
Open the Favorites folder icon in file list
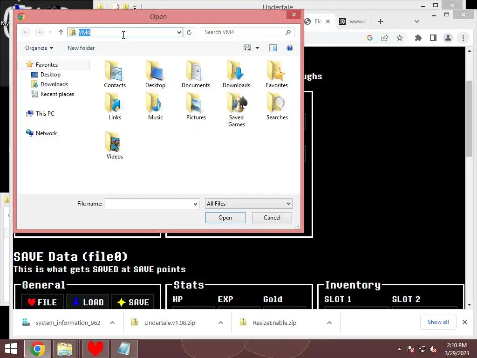pyautogui.click(x=277, y=74)
